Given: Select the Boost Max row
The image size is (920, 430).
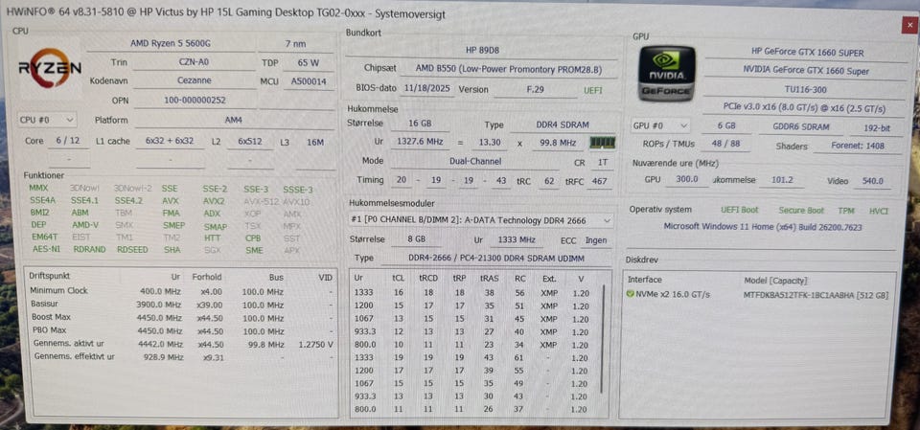Looking at the screenshot, I should tap(181, 317).
